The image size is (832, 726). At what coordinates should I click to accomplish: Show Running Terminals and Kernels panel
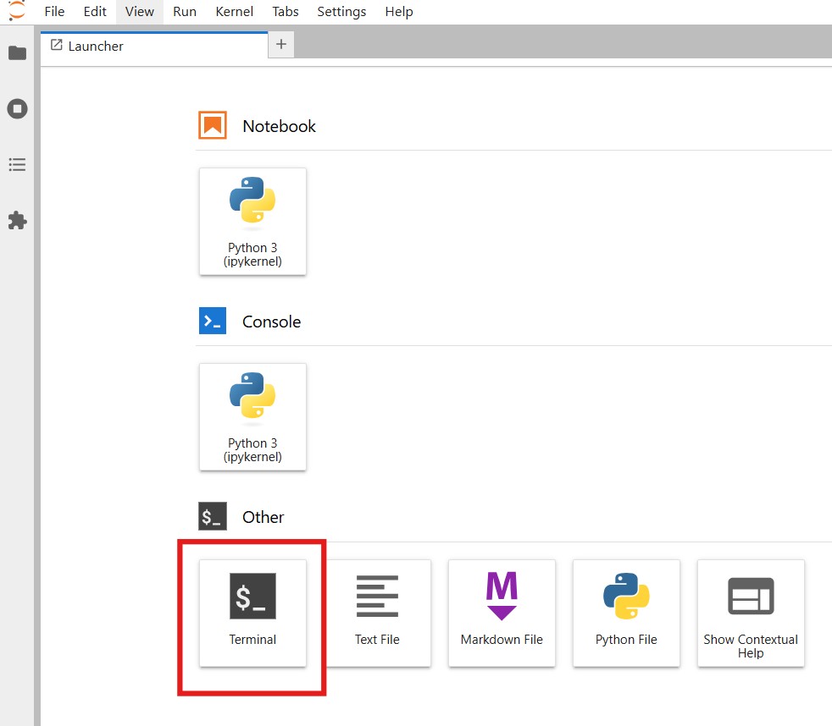pos(17,109)
